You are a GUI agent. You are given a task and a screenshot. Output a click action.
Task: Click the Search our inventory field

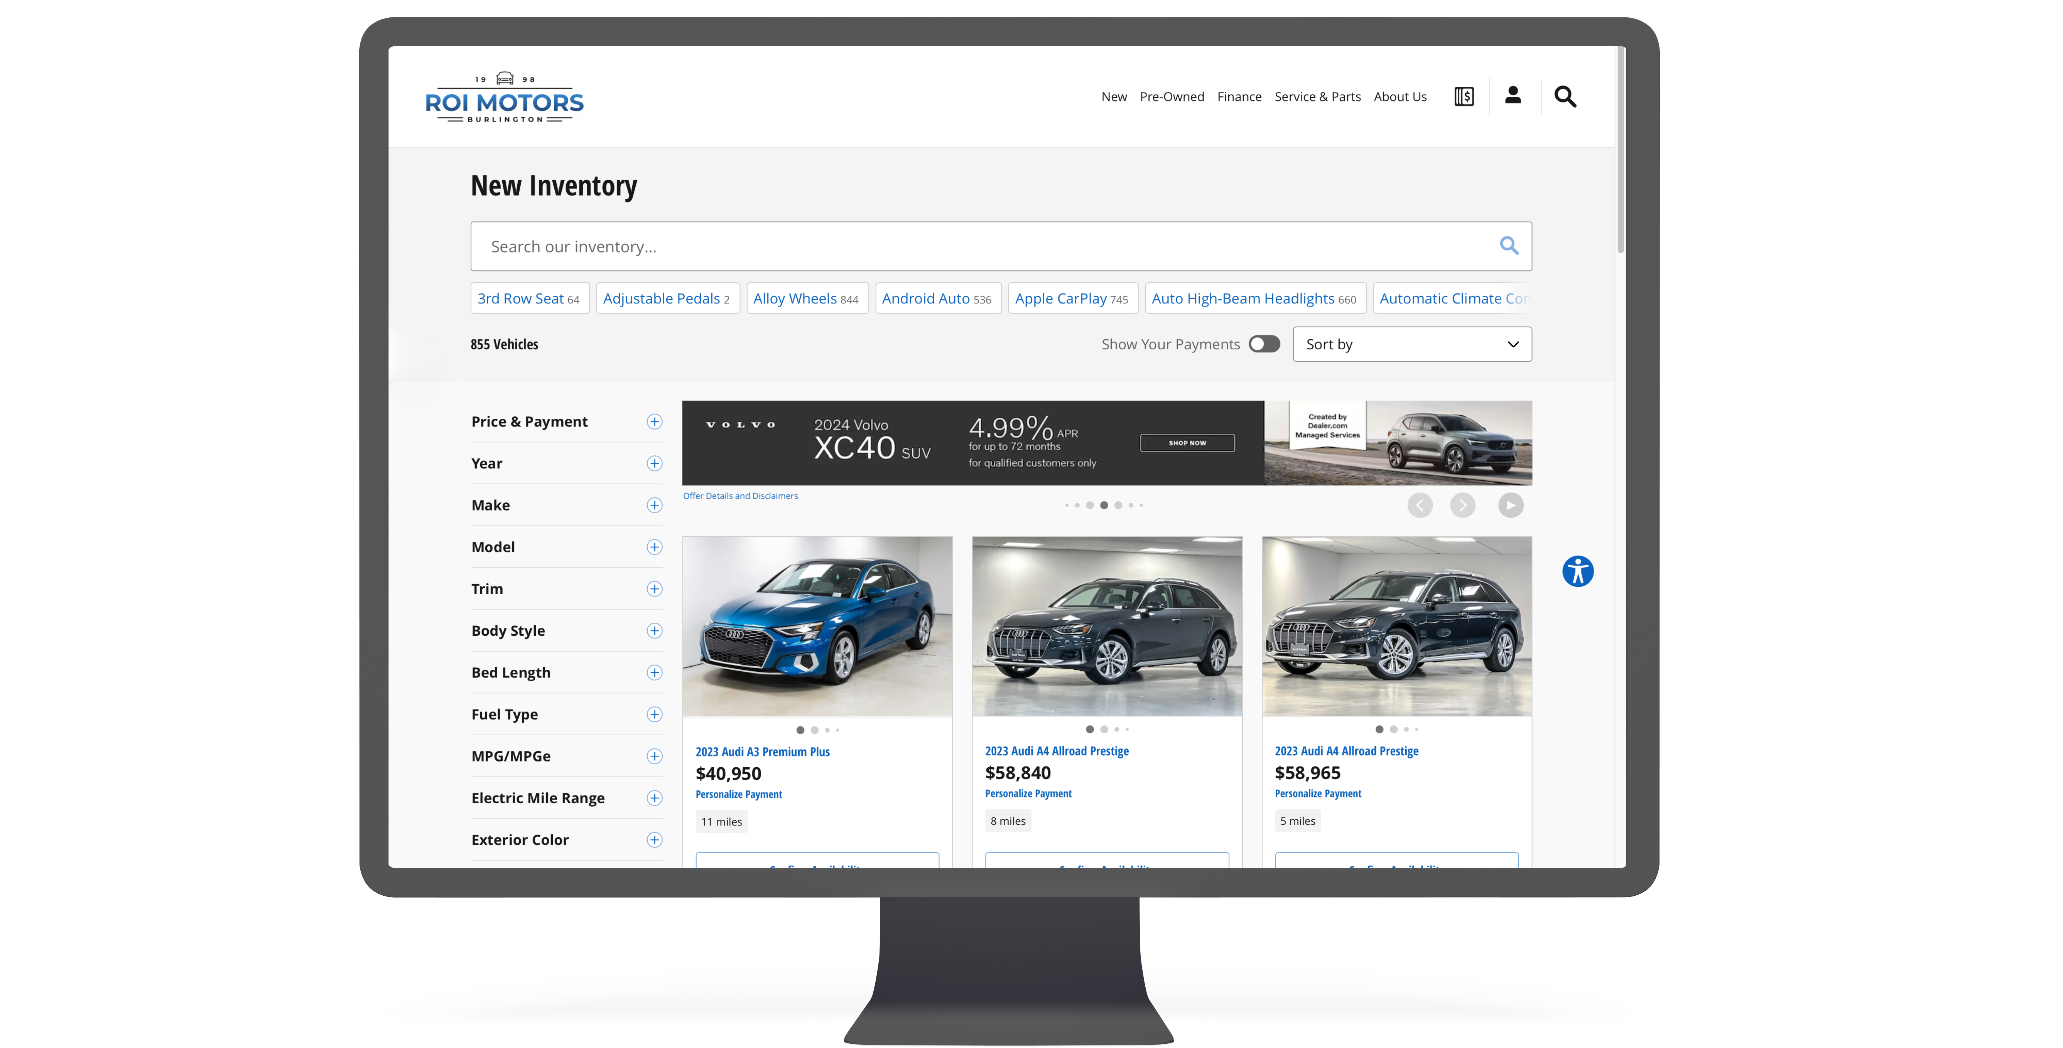(1001, 247)
